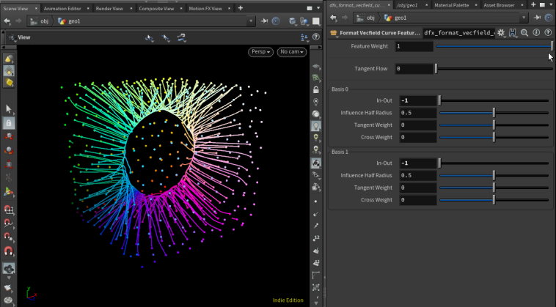556x307 pixels.
Task: Click the Feature Weight value field
Action: 413,46
